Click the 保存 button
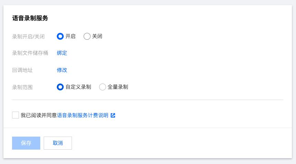The image size is (296, 164). 26,143
